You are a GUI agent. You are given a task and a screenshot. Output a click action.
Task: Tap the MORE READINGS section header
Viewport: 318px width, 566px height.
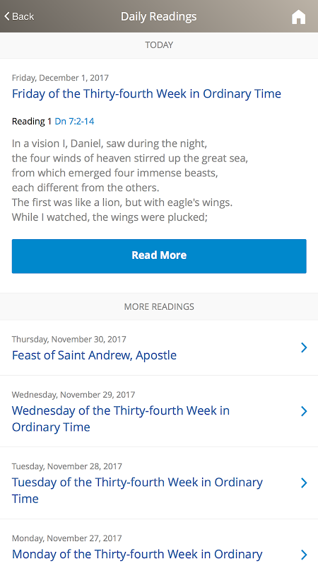click(159, 307)
